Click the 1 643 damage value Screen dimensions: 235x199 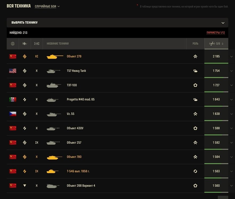pos(216,99)
